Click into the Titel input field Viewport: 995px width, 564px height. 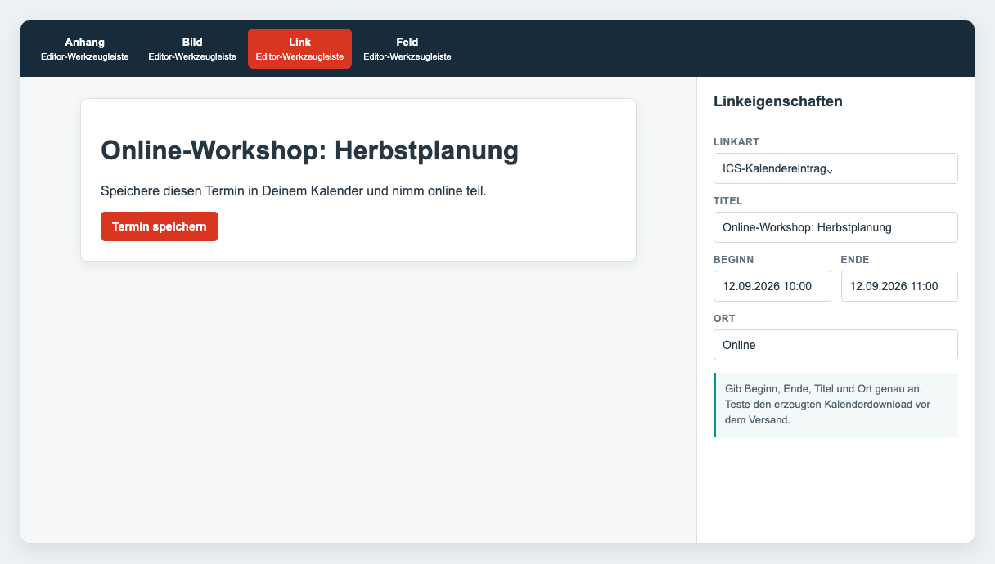(835, 227)
